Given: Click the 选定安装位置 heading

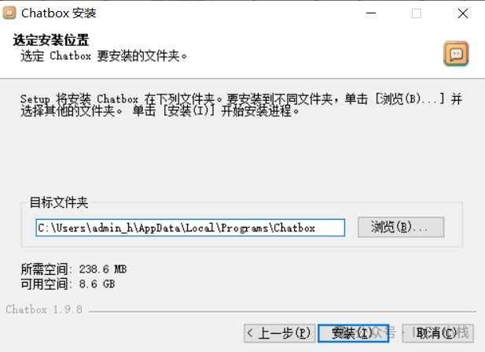Looking at the screenshot, I should click(x=51, y=40).
